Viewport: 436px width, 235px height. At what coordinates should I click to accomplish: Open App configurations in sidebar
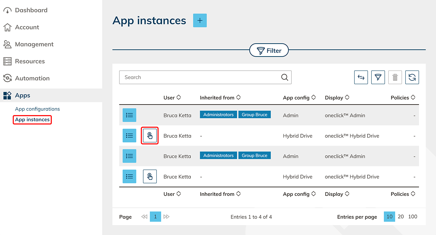[x=37, y=109]
